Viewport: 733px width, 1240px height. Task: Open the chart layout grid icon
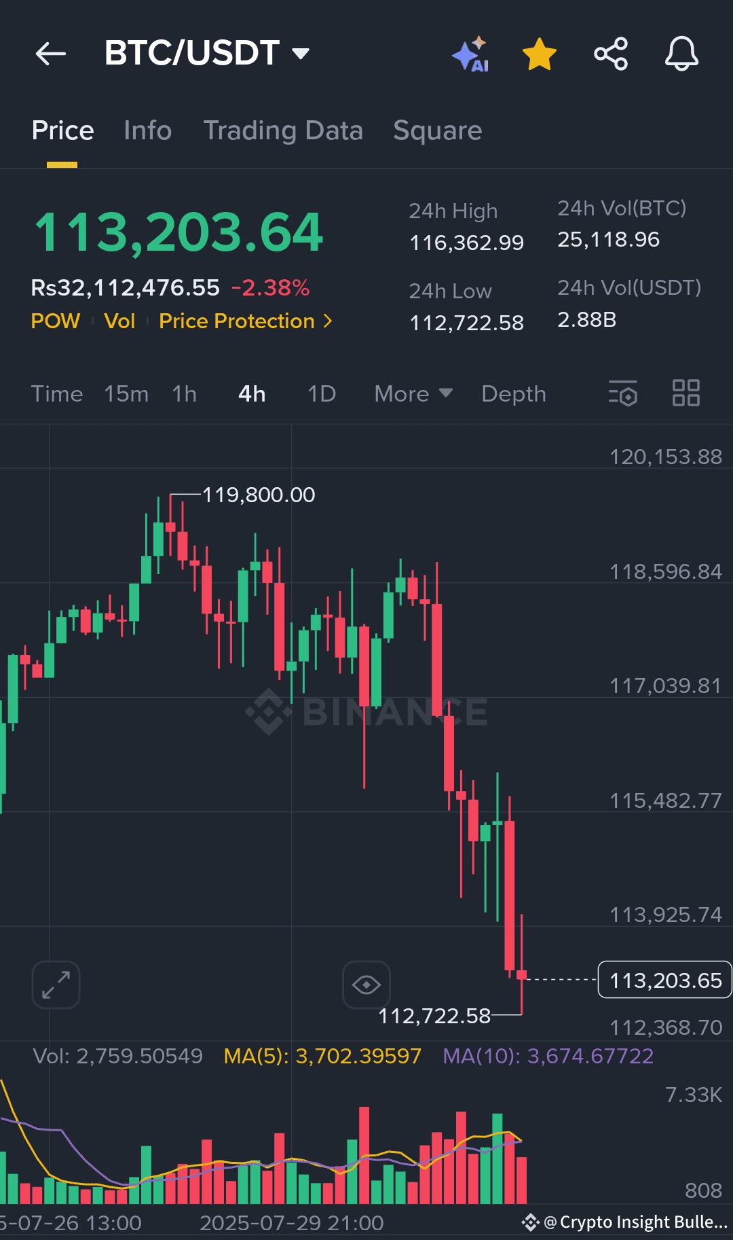(x=685, y=393)
